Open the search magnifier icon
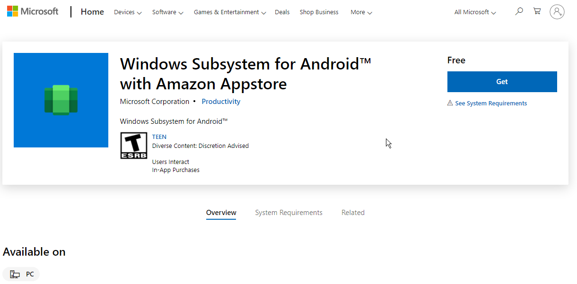Screen dimensions: 577x284 click(519, 11)
